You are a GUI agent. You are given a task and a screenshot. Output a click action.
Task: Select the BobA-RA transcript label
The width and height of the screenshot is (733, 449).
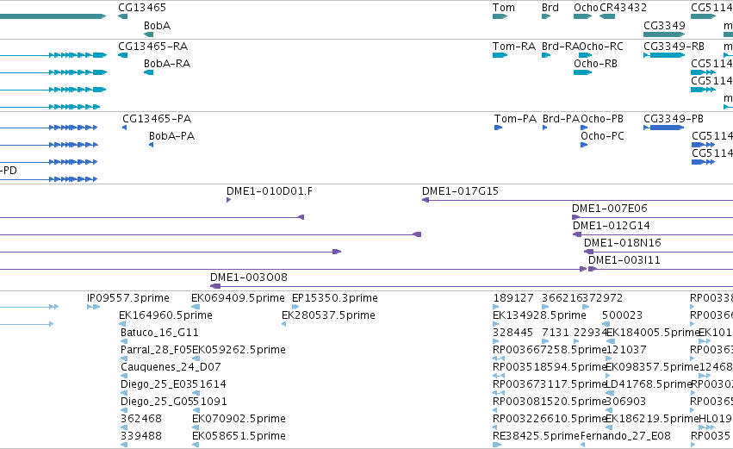[167, 64]
